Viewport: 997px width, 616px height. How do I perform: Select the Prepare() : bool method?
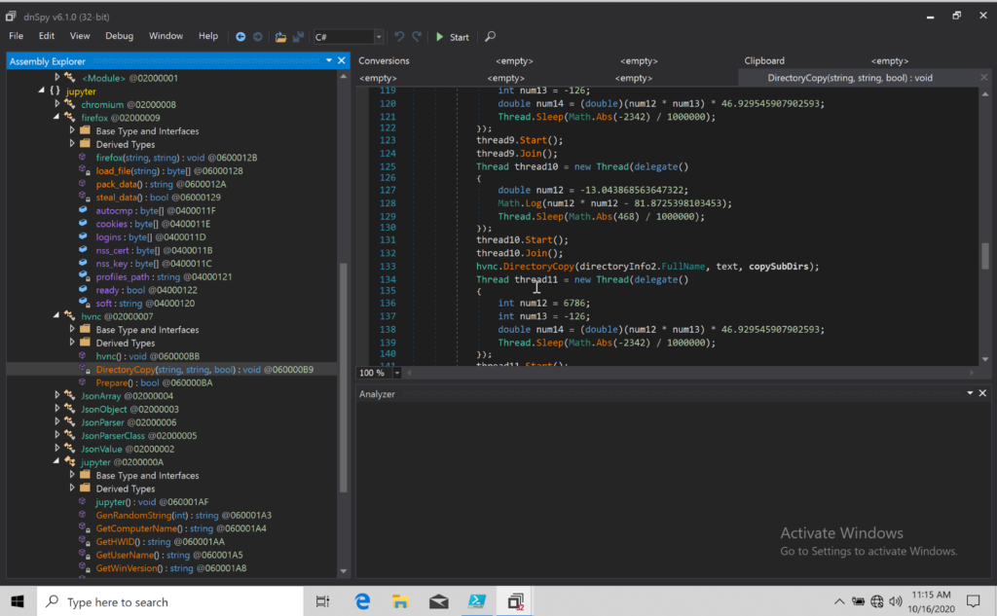pyautogui.click(x=155, y=382)
